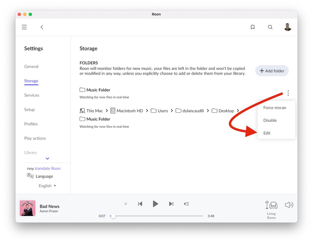Click the Music Folder entry in path
Image resolution: width=313 pixels, height=243 pixels.
click(x=95, y=119)
